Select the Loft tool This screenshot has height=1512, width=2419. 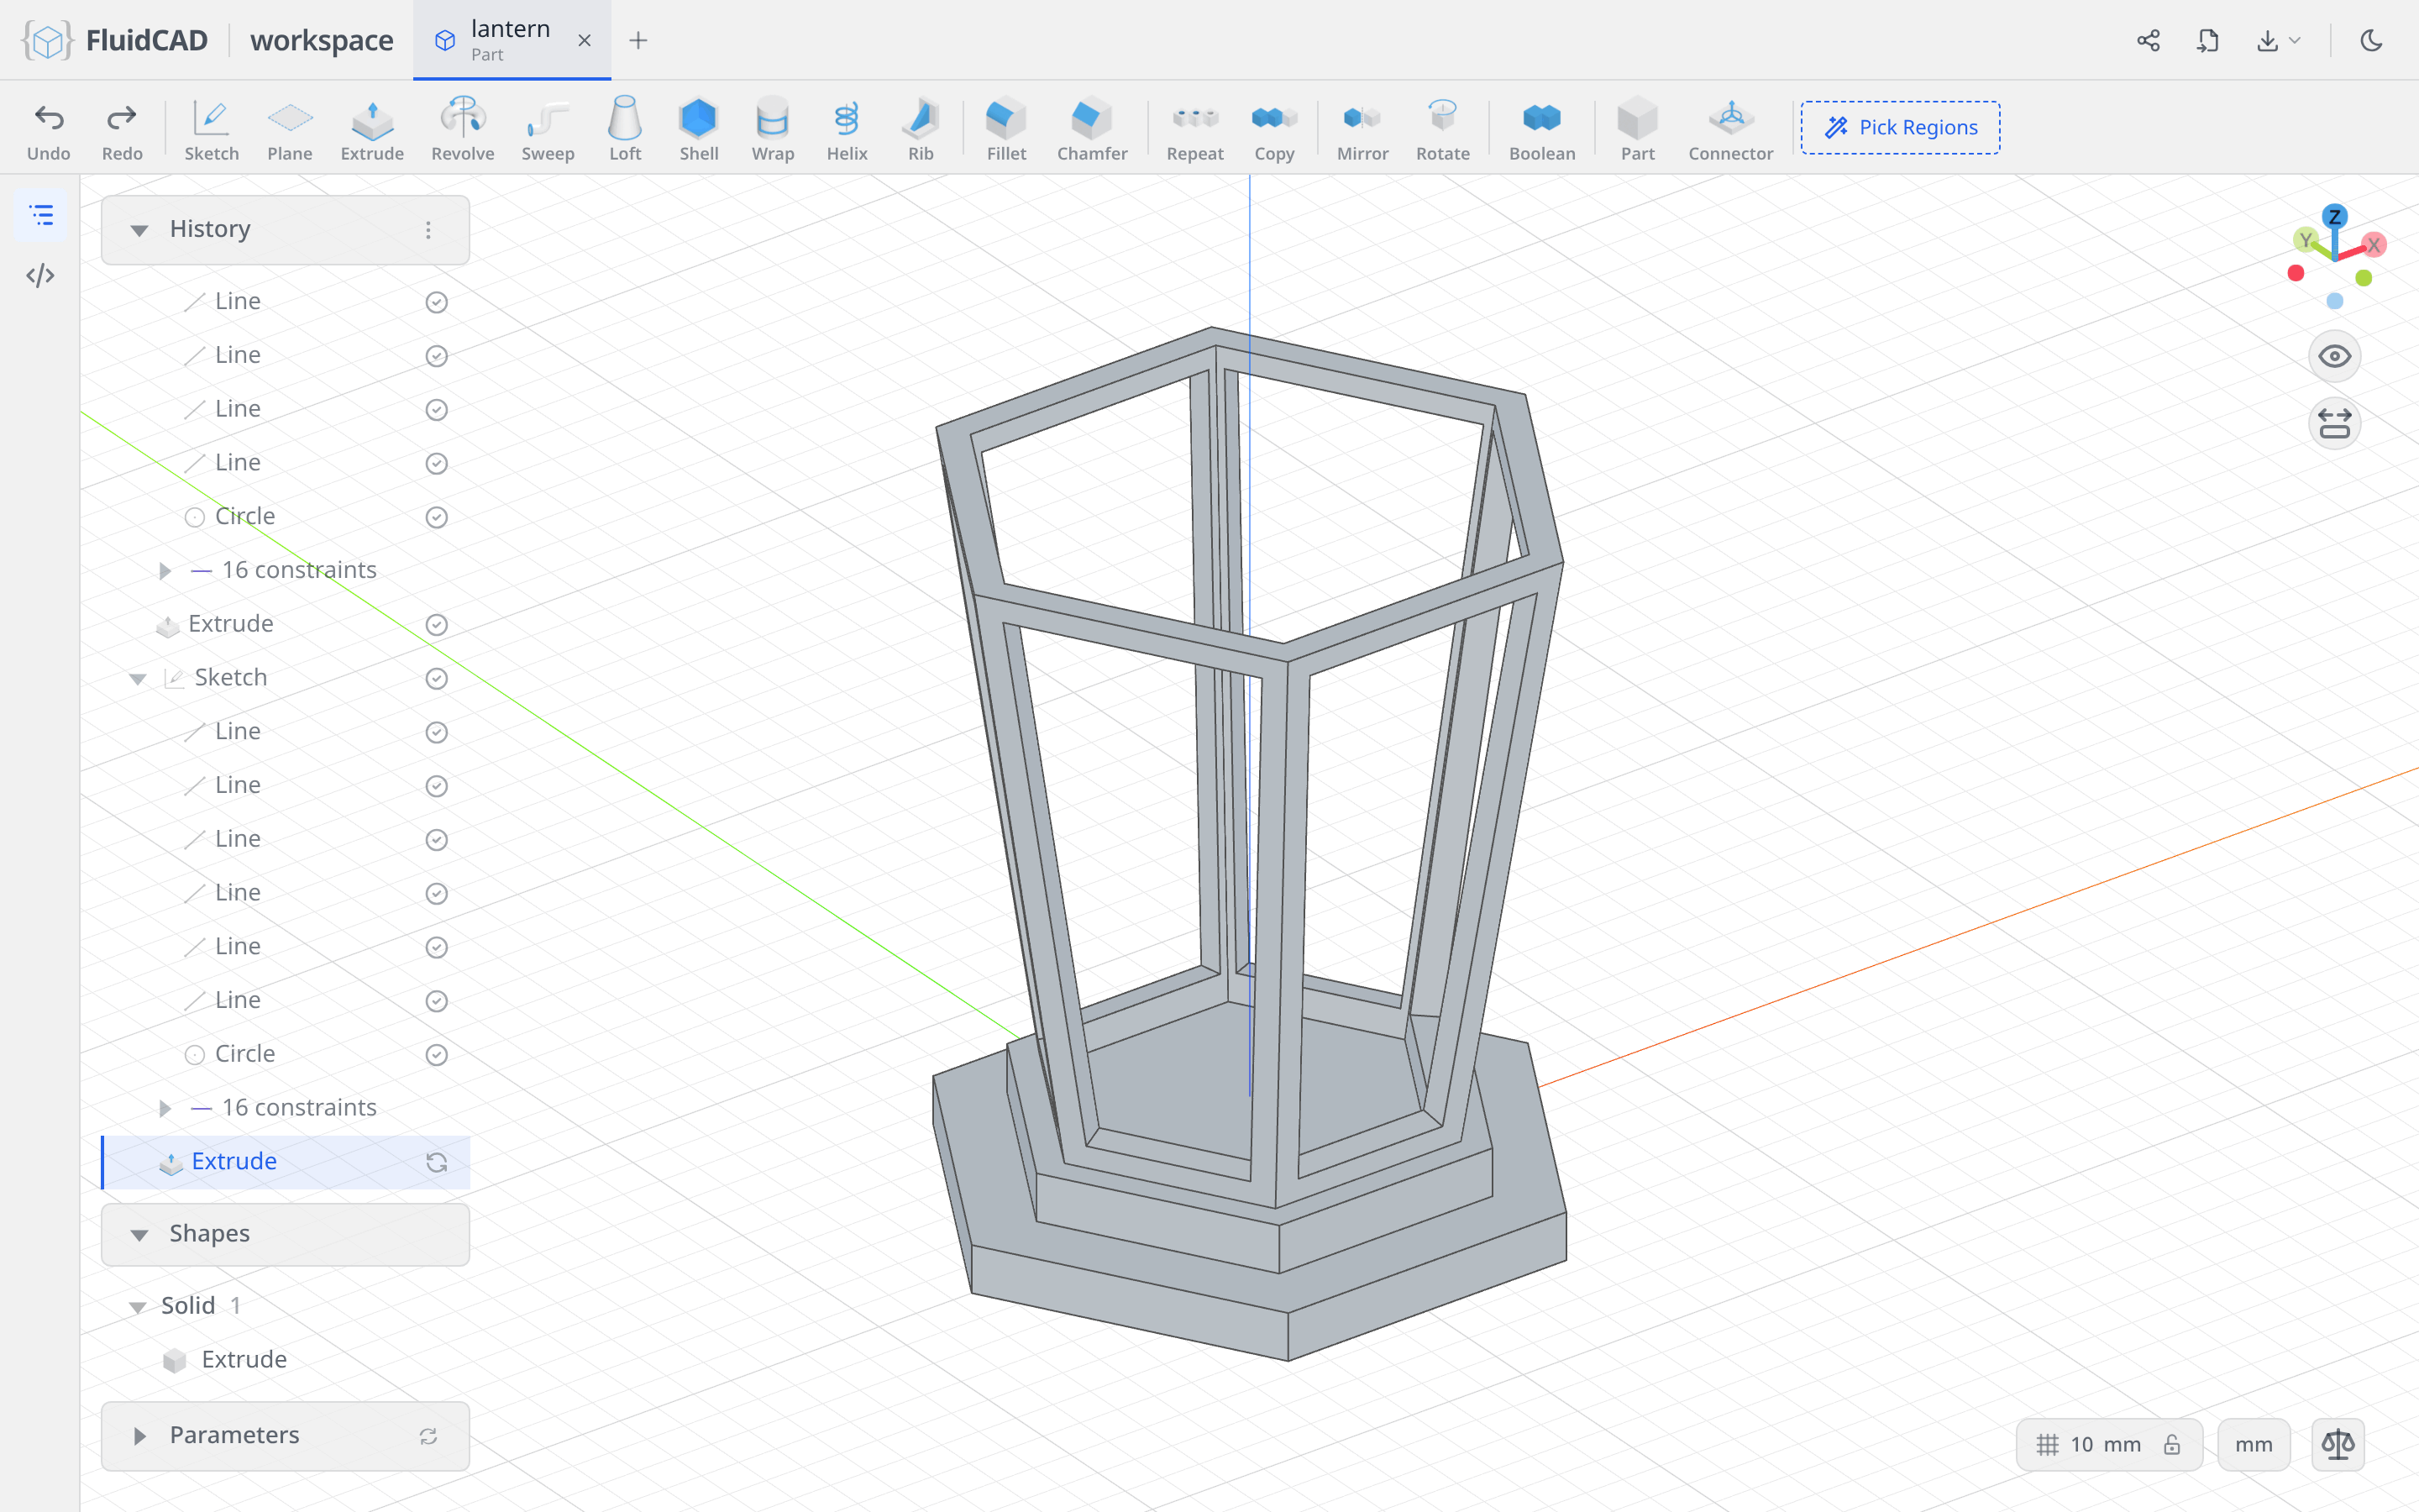tap(625, 128)
